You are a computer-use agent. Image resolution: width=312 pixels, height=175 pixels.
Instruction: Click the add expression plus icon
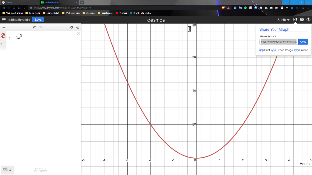coord(4,27)
